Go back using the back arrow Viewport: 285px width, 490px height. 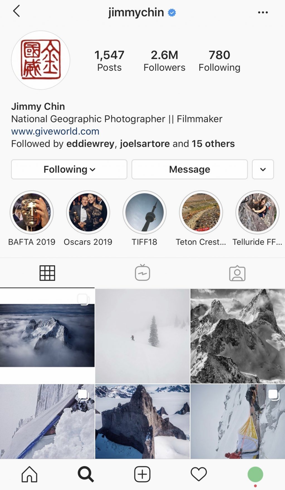pyautogui.click(x=16, y=11)
